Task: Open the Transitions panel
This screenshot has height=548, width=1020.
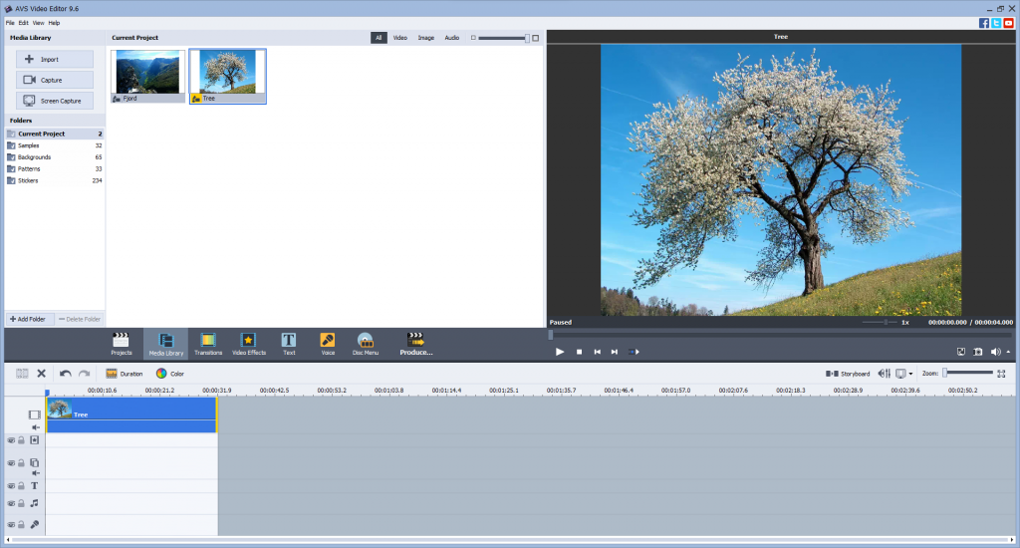Action: coord(208,344)
